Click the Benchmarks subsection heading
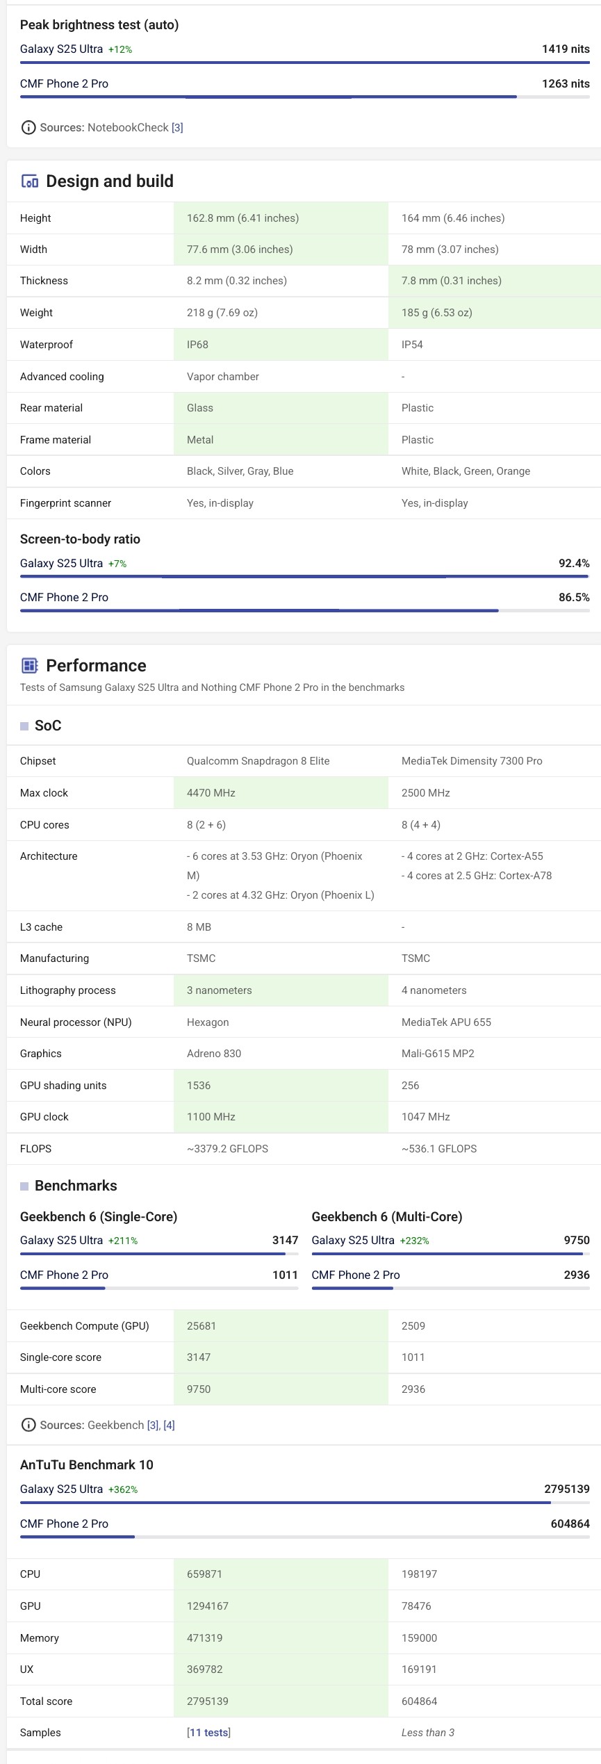This screenshot has width=601, height=1764. (x=76, y=1186)
